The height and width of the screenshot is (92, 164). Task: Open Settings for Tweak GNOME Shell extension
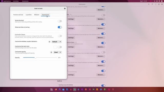coord(71,65)
